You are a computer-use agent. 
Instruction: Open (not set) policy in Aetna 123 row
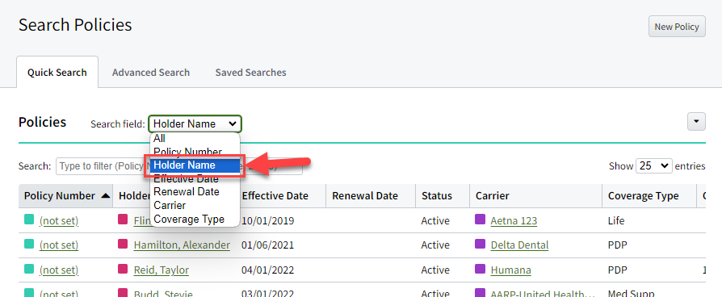pos(59,221)
